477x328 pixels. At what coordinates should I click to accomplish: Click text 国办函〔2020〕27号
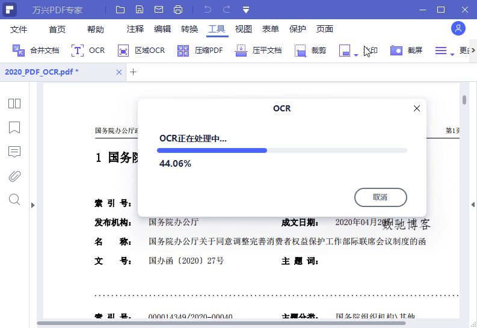[x=186, y=261]
